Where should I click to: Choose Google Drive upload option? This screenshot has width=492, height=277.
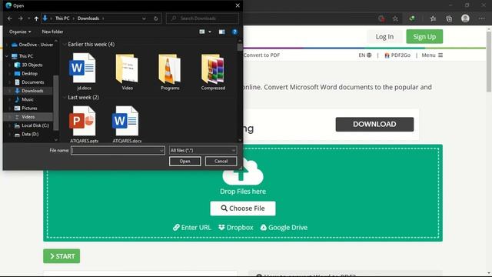(284, 228)
